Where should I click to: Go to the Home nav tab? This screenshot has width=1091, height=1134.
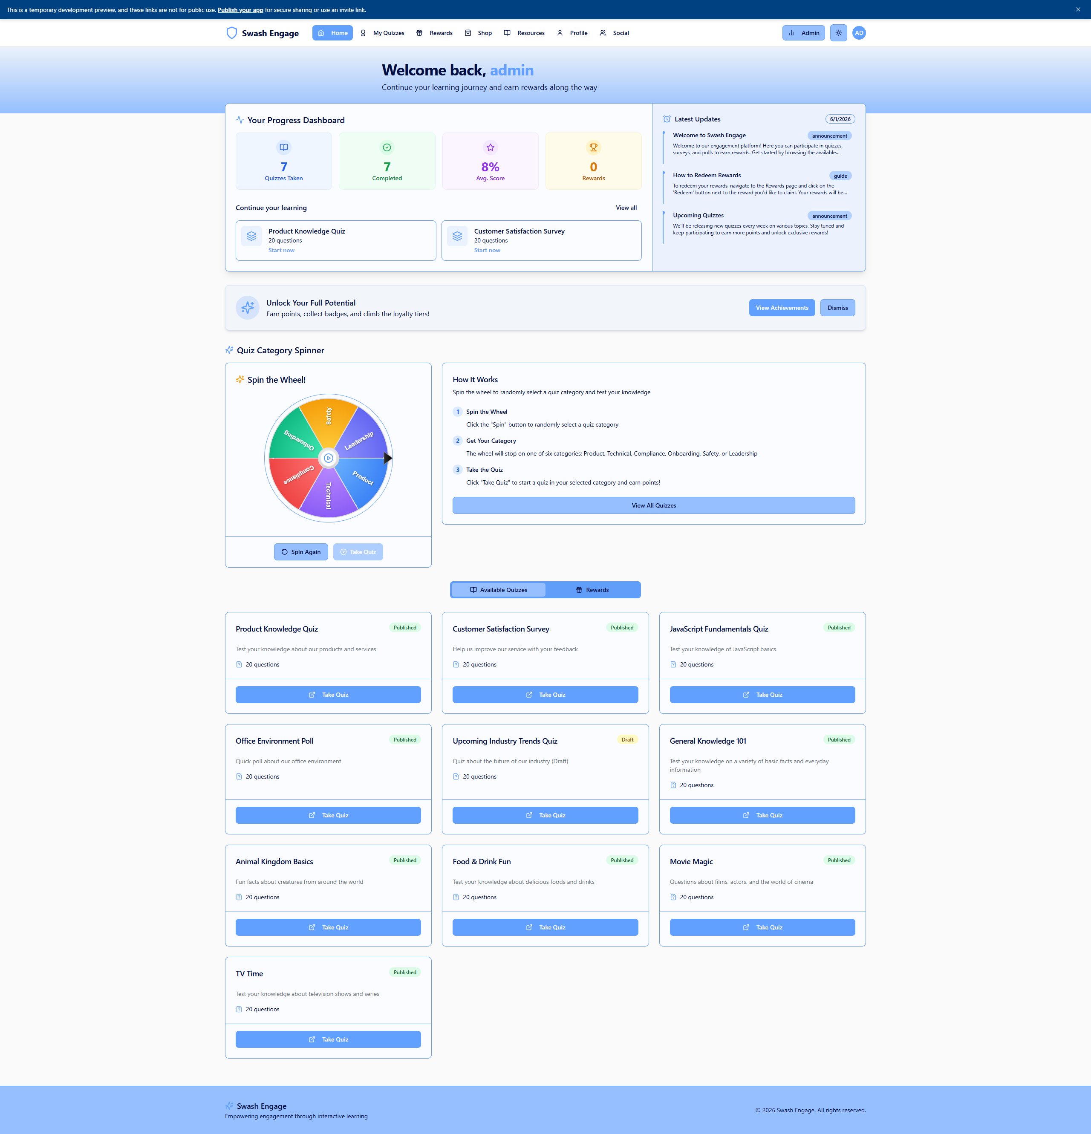[332, 33]
